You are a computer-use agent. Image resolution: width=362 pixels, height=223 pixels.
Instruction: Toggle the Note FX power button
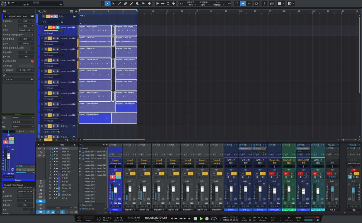click(4, 79)
